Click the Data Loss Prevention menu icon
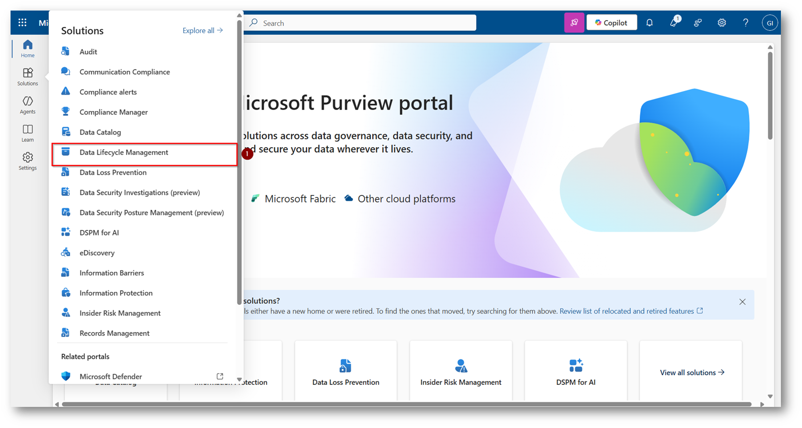 tap(66, 172)
